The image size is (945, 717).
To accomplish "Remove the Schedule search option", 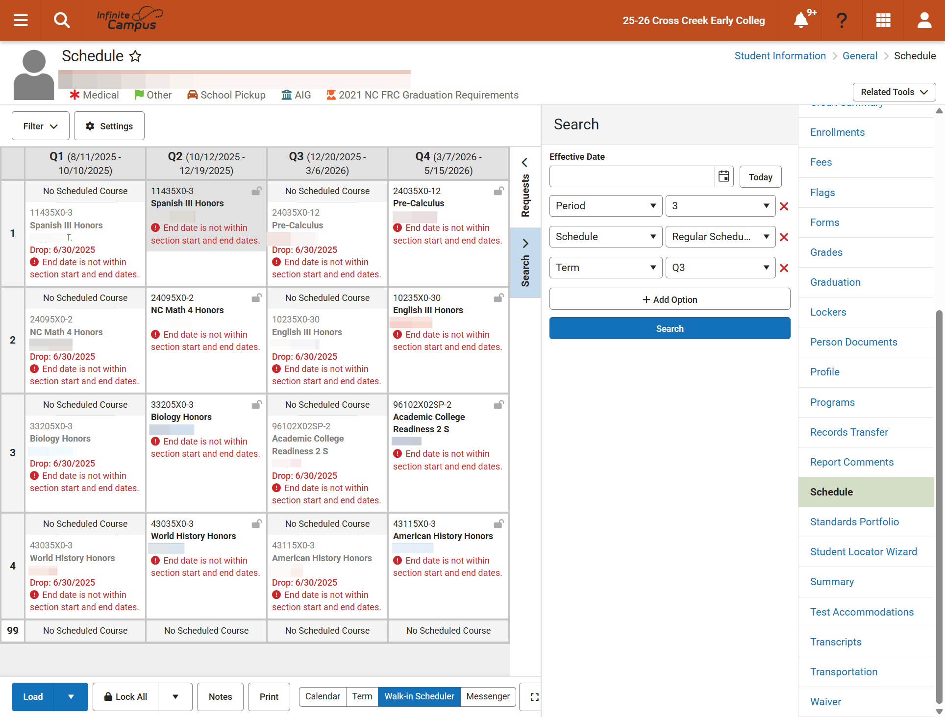I will click(784, 237).
